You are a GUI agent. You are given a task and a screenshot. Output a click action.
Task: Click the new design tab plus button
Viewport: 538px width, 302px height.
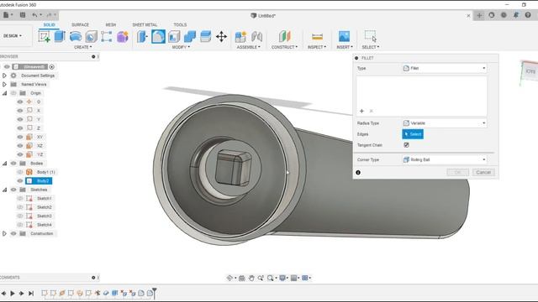479,15
